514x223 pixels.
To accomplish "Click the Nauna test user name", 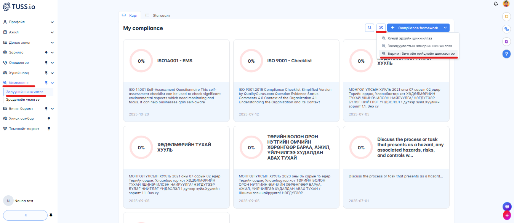I will 24,201.
